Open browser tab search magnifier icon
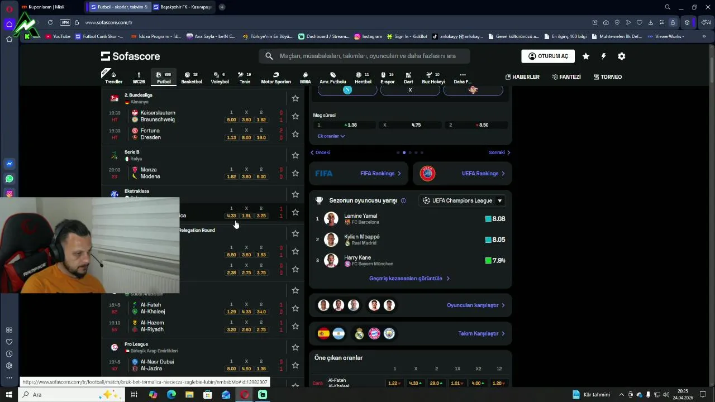This screenshot has width=715, height=402. pyautogui.click(x=668, y=7)
